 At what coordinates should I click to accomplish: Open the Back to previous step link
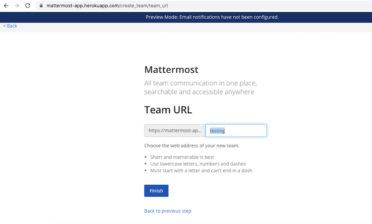pos(167,211)
